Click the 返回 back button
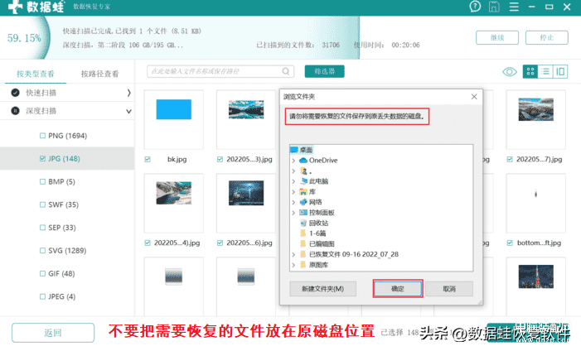Image resolution: width=581 pixels, height=351 pixels. [53, 333]
